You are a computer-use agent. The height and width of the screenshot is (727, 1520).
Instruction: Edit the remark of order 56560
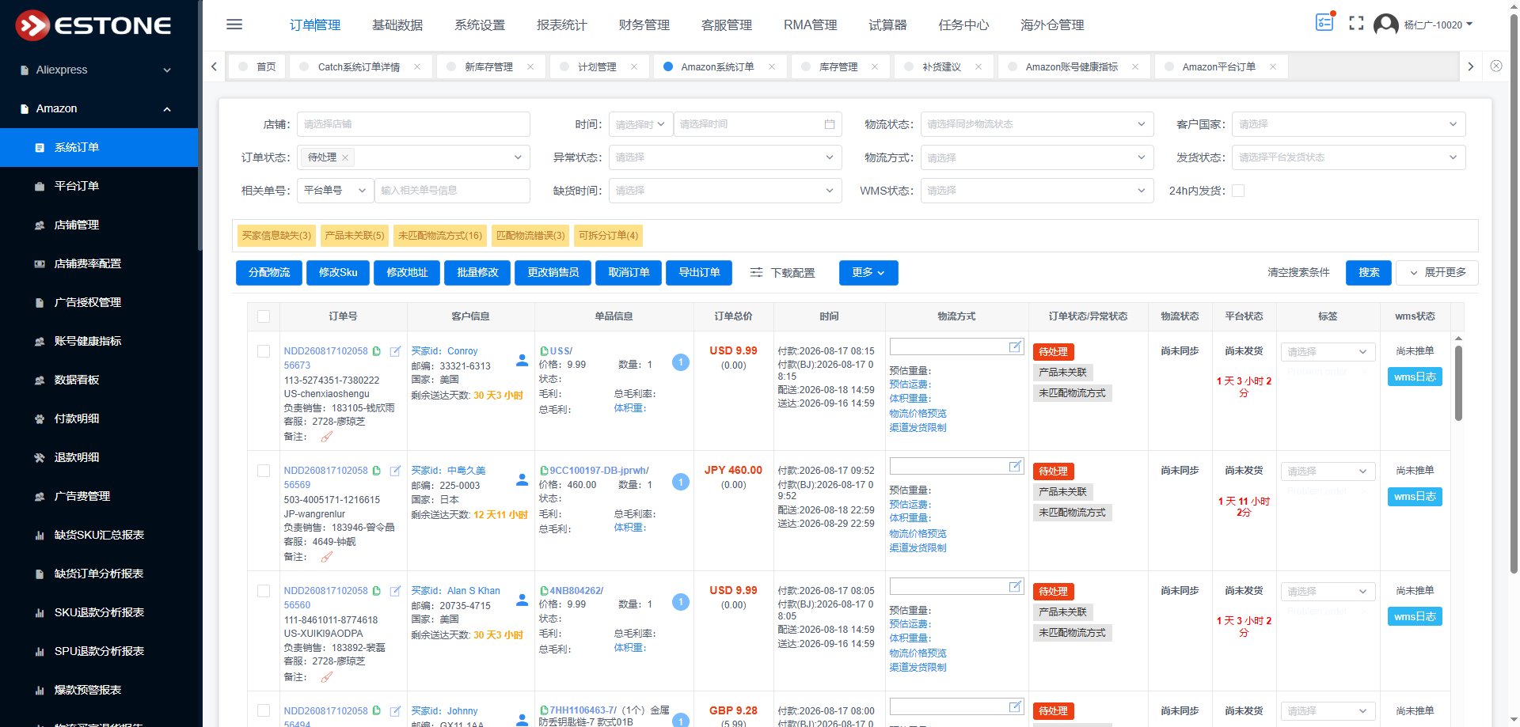point(327,676)
